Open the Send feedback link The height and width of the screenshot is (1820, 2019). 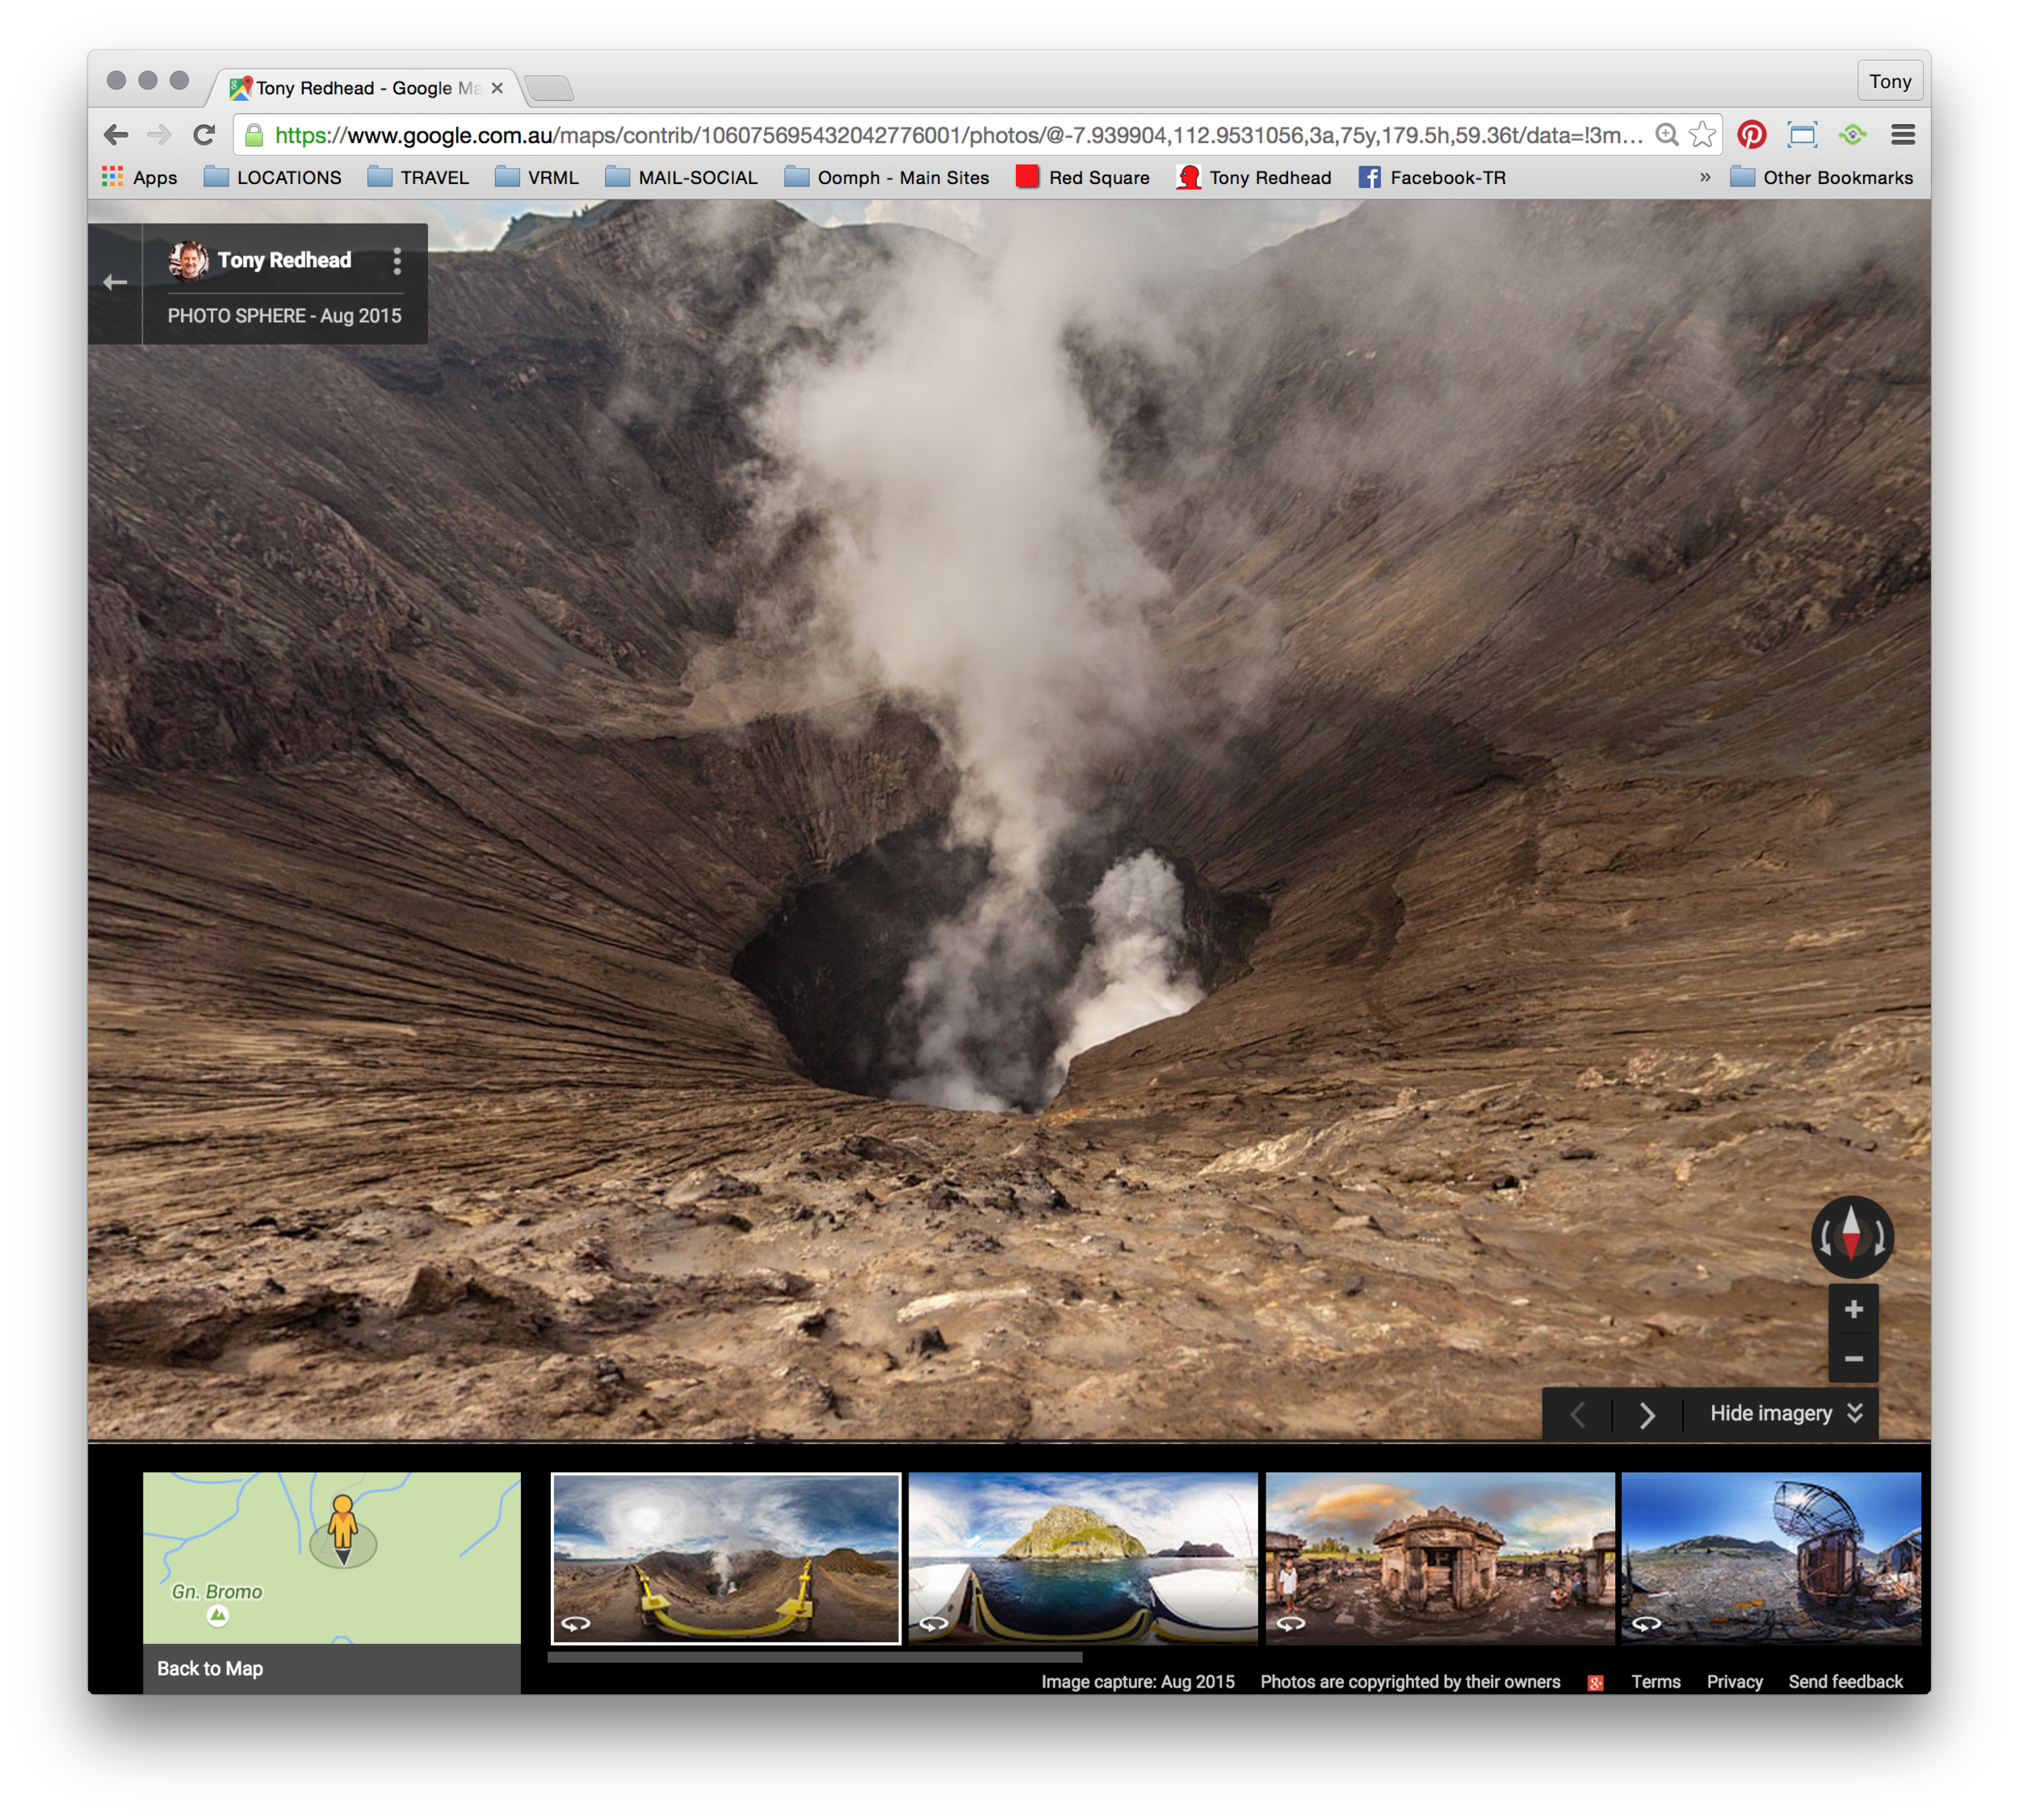coord(1845,1682)
